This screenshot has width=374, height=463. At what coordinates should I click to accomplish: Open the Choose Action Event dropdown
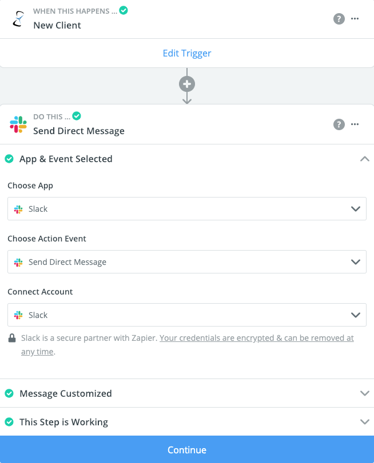click(x=187, y=262)
